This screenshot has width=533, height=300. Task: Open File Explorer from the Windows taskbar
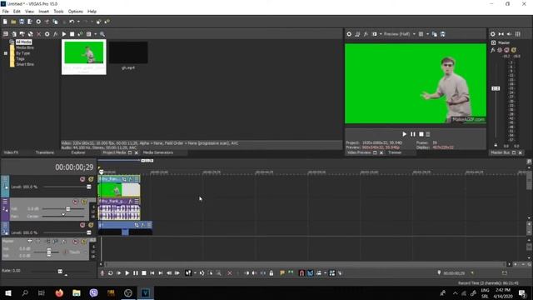(x=76, y=292)
